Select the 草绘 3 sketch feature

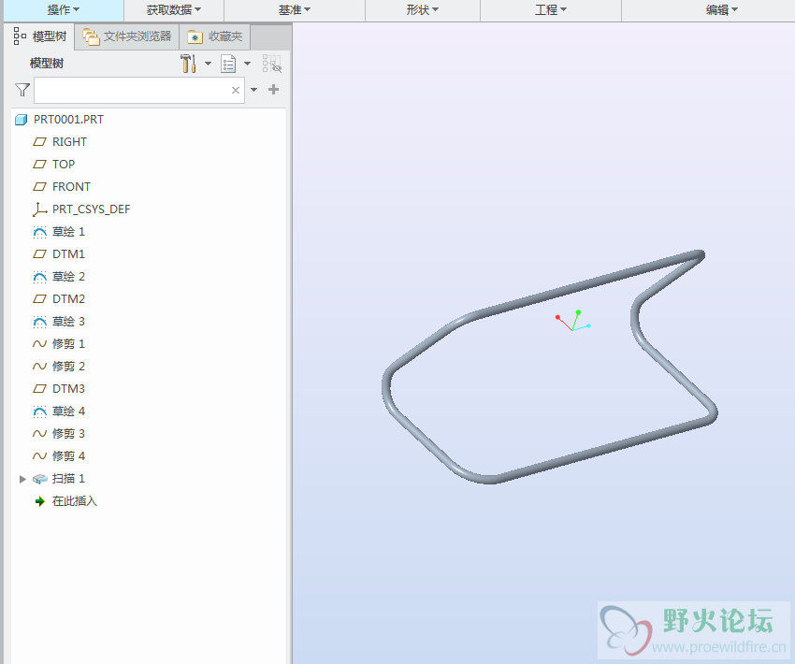point(68,322)
